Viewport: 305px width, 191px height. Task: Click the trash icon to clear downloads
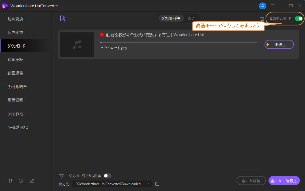[262, 18]
